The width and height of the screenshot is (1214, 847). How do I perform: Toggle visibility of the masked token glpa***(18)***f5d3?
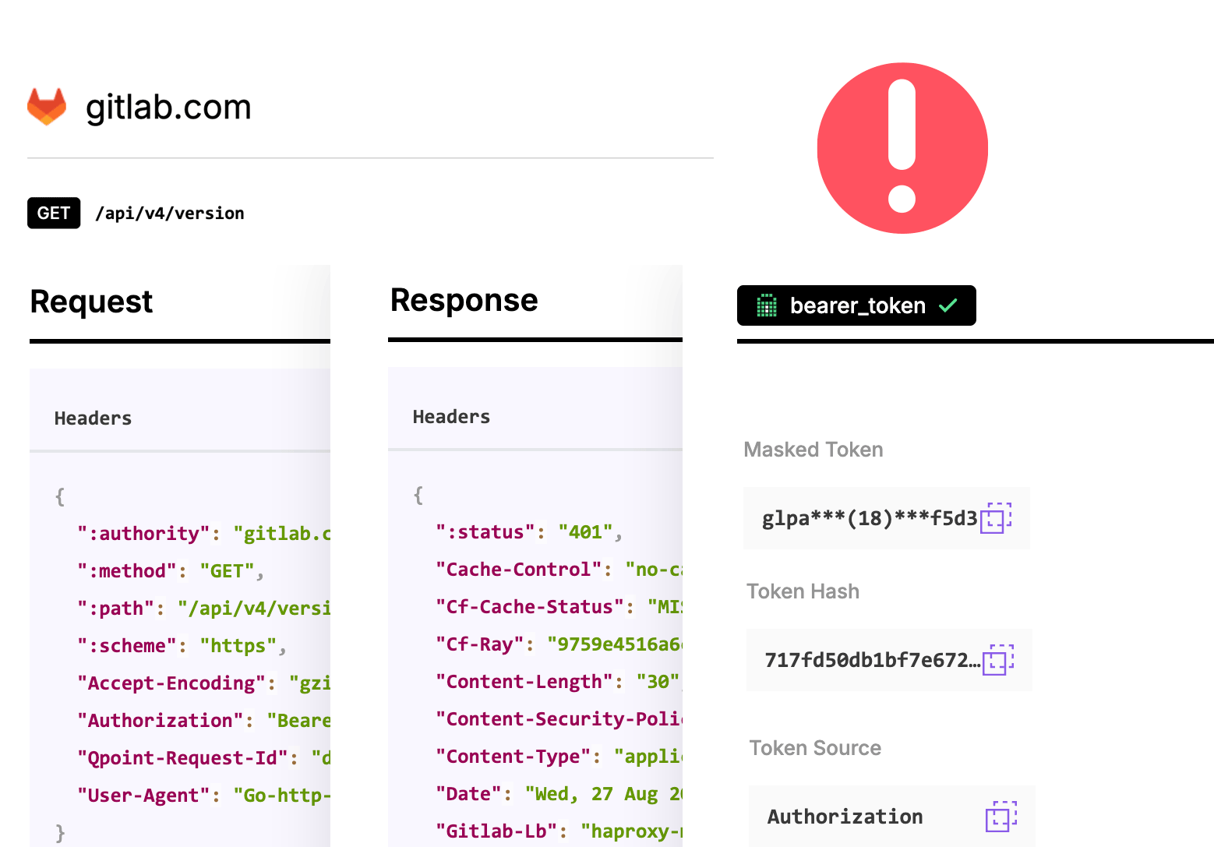tap(869, 517)
